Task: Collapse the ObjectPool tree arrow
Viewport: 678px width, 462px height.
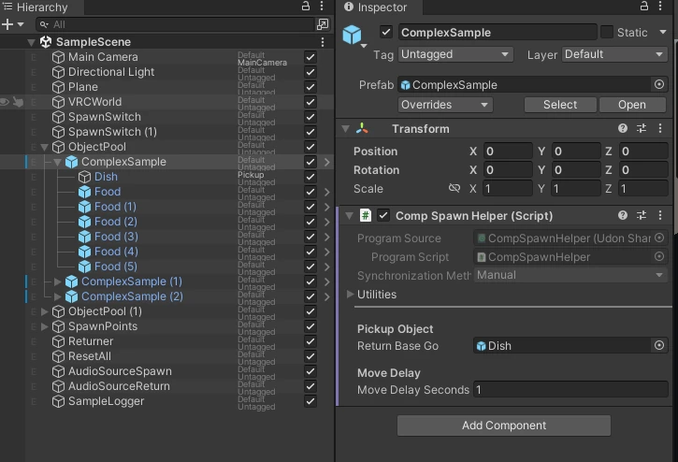Action: point(45,147)
